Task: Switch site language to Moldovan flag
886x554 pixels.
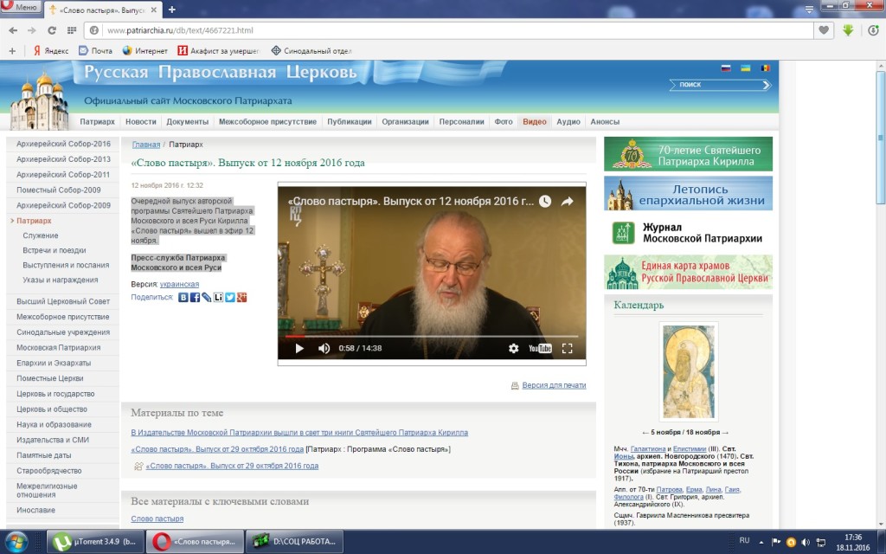Action: pos(765,68)
